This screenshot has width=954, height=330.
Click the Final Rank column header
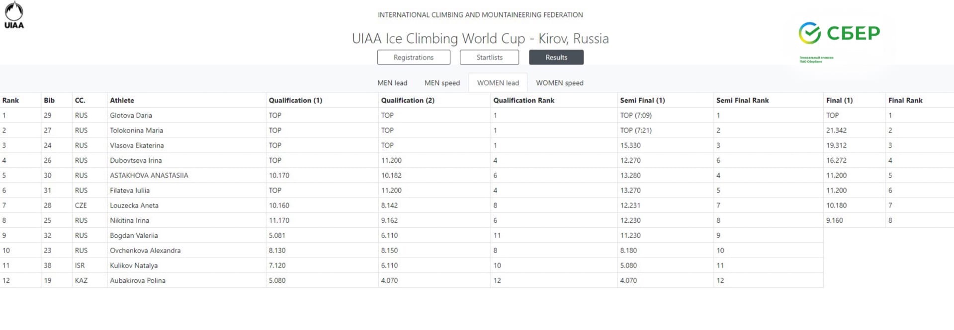[x=905, y=100]
